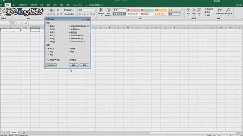Open the number format 常规 dropdown
The image size is (243, 136).
95,10
